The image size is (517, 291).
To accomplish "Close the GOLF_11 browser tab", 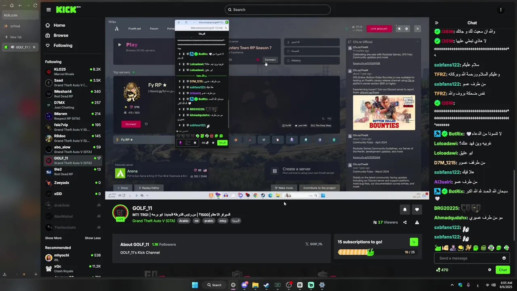I will pos(34,47).
